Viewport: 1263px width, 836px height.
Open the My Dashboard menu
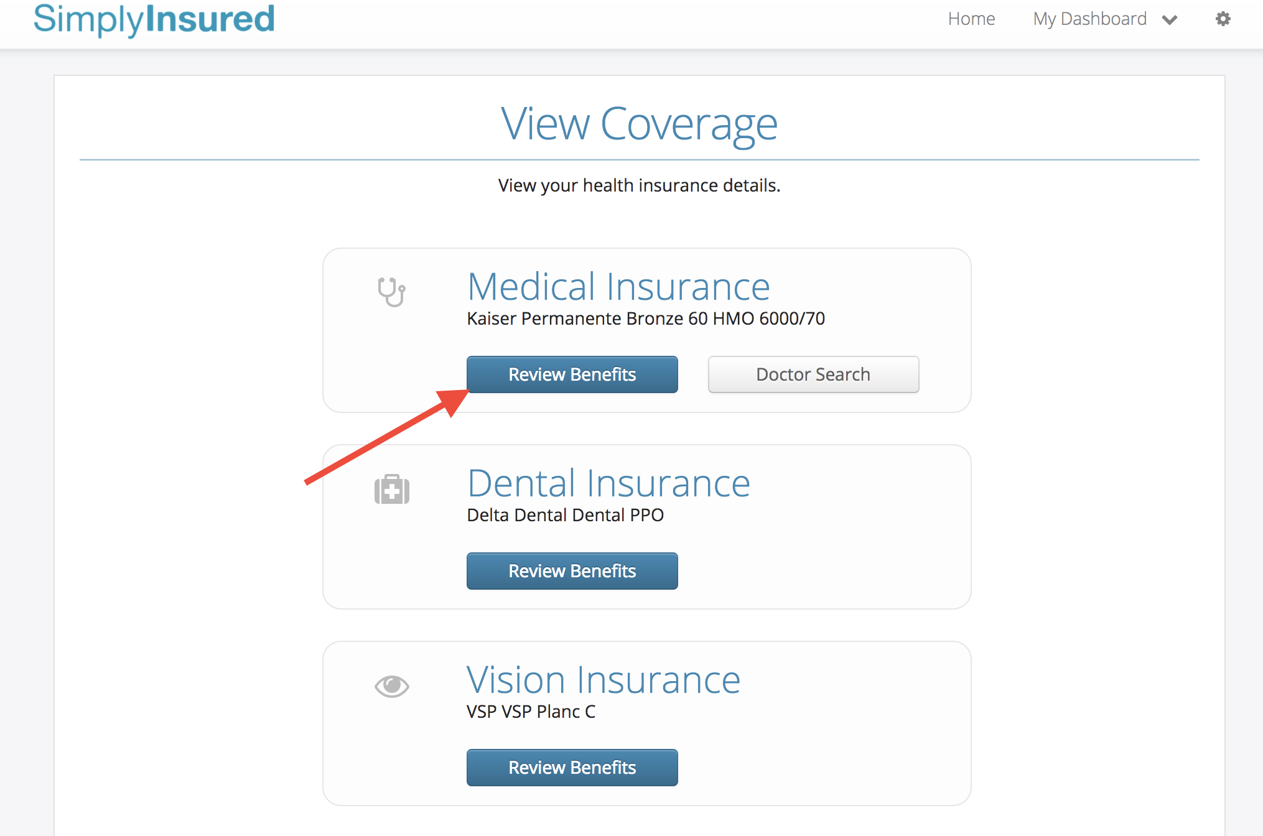coord(1089,19)
